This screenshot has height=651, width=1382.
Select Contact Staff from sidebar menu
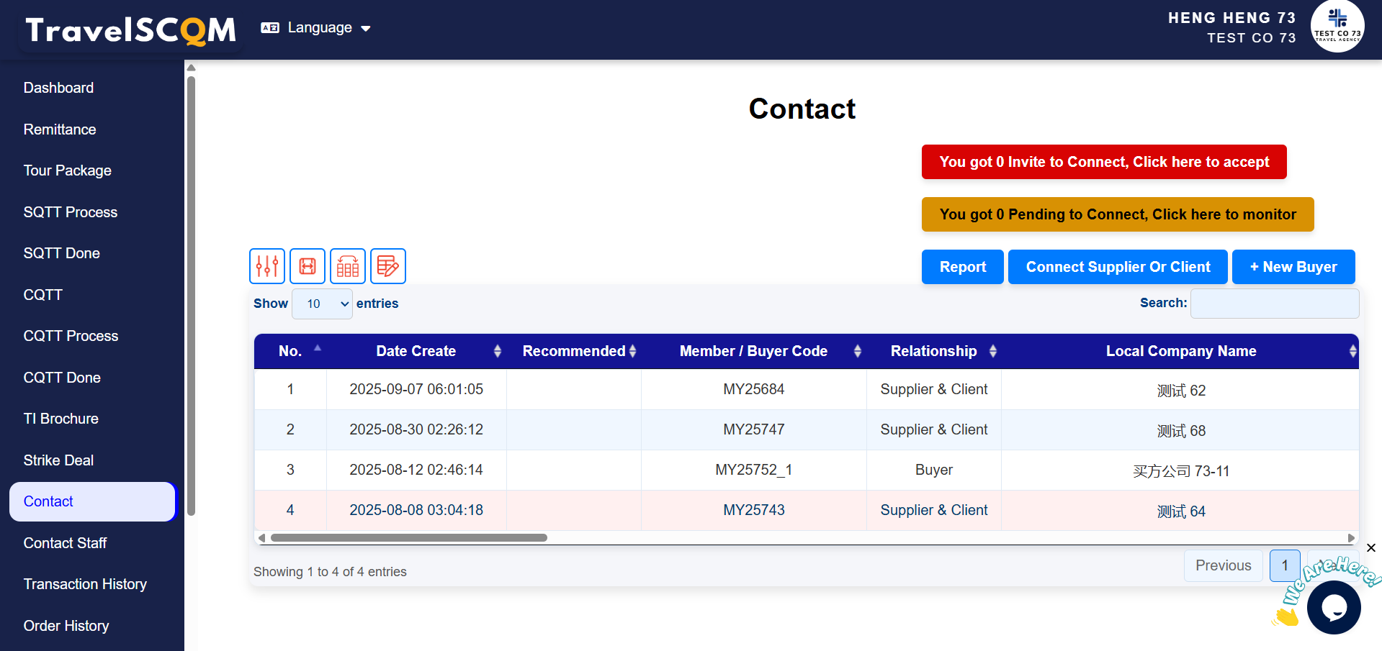click(x=65, y=543)
